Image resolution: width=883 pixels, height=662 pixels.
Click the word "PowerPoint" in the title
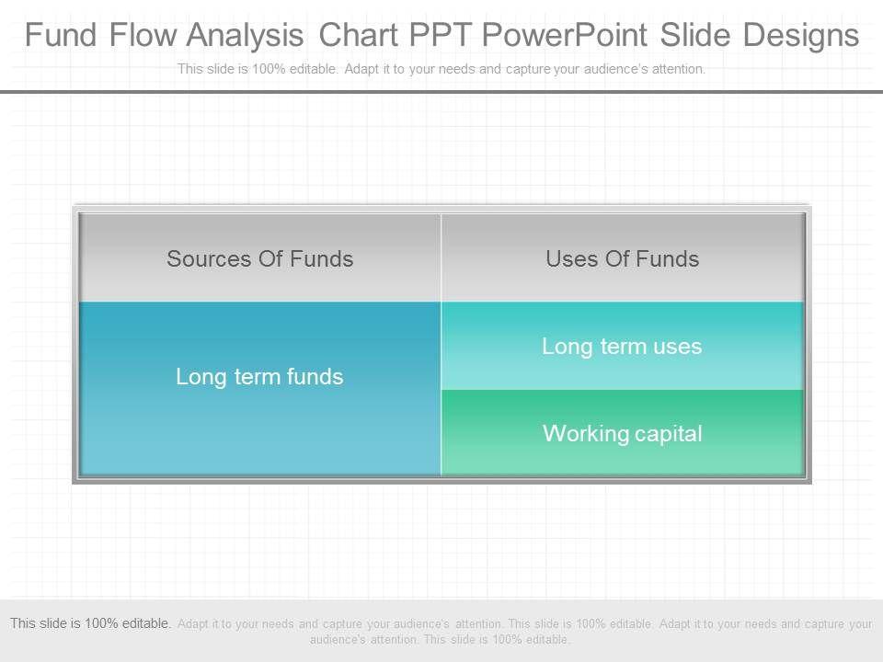click(x=564, y=36)
